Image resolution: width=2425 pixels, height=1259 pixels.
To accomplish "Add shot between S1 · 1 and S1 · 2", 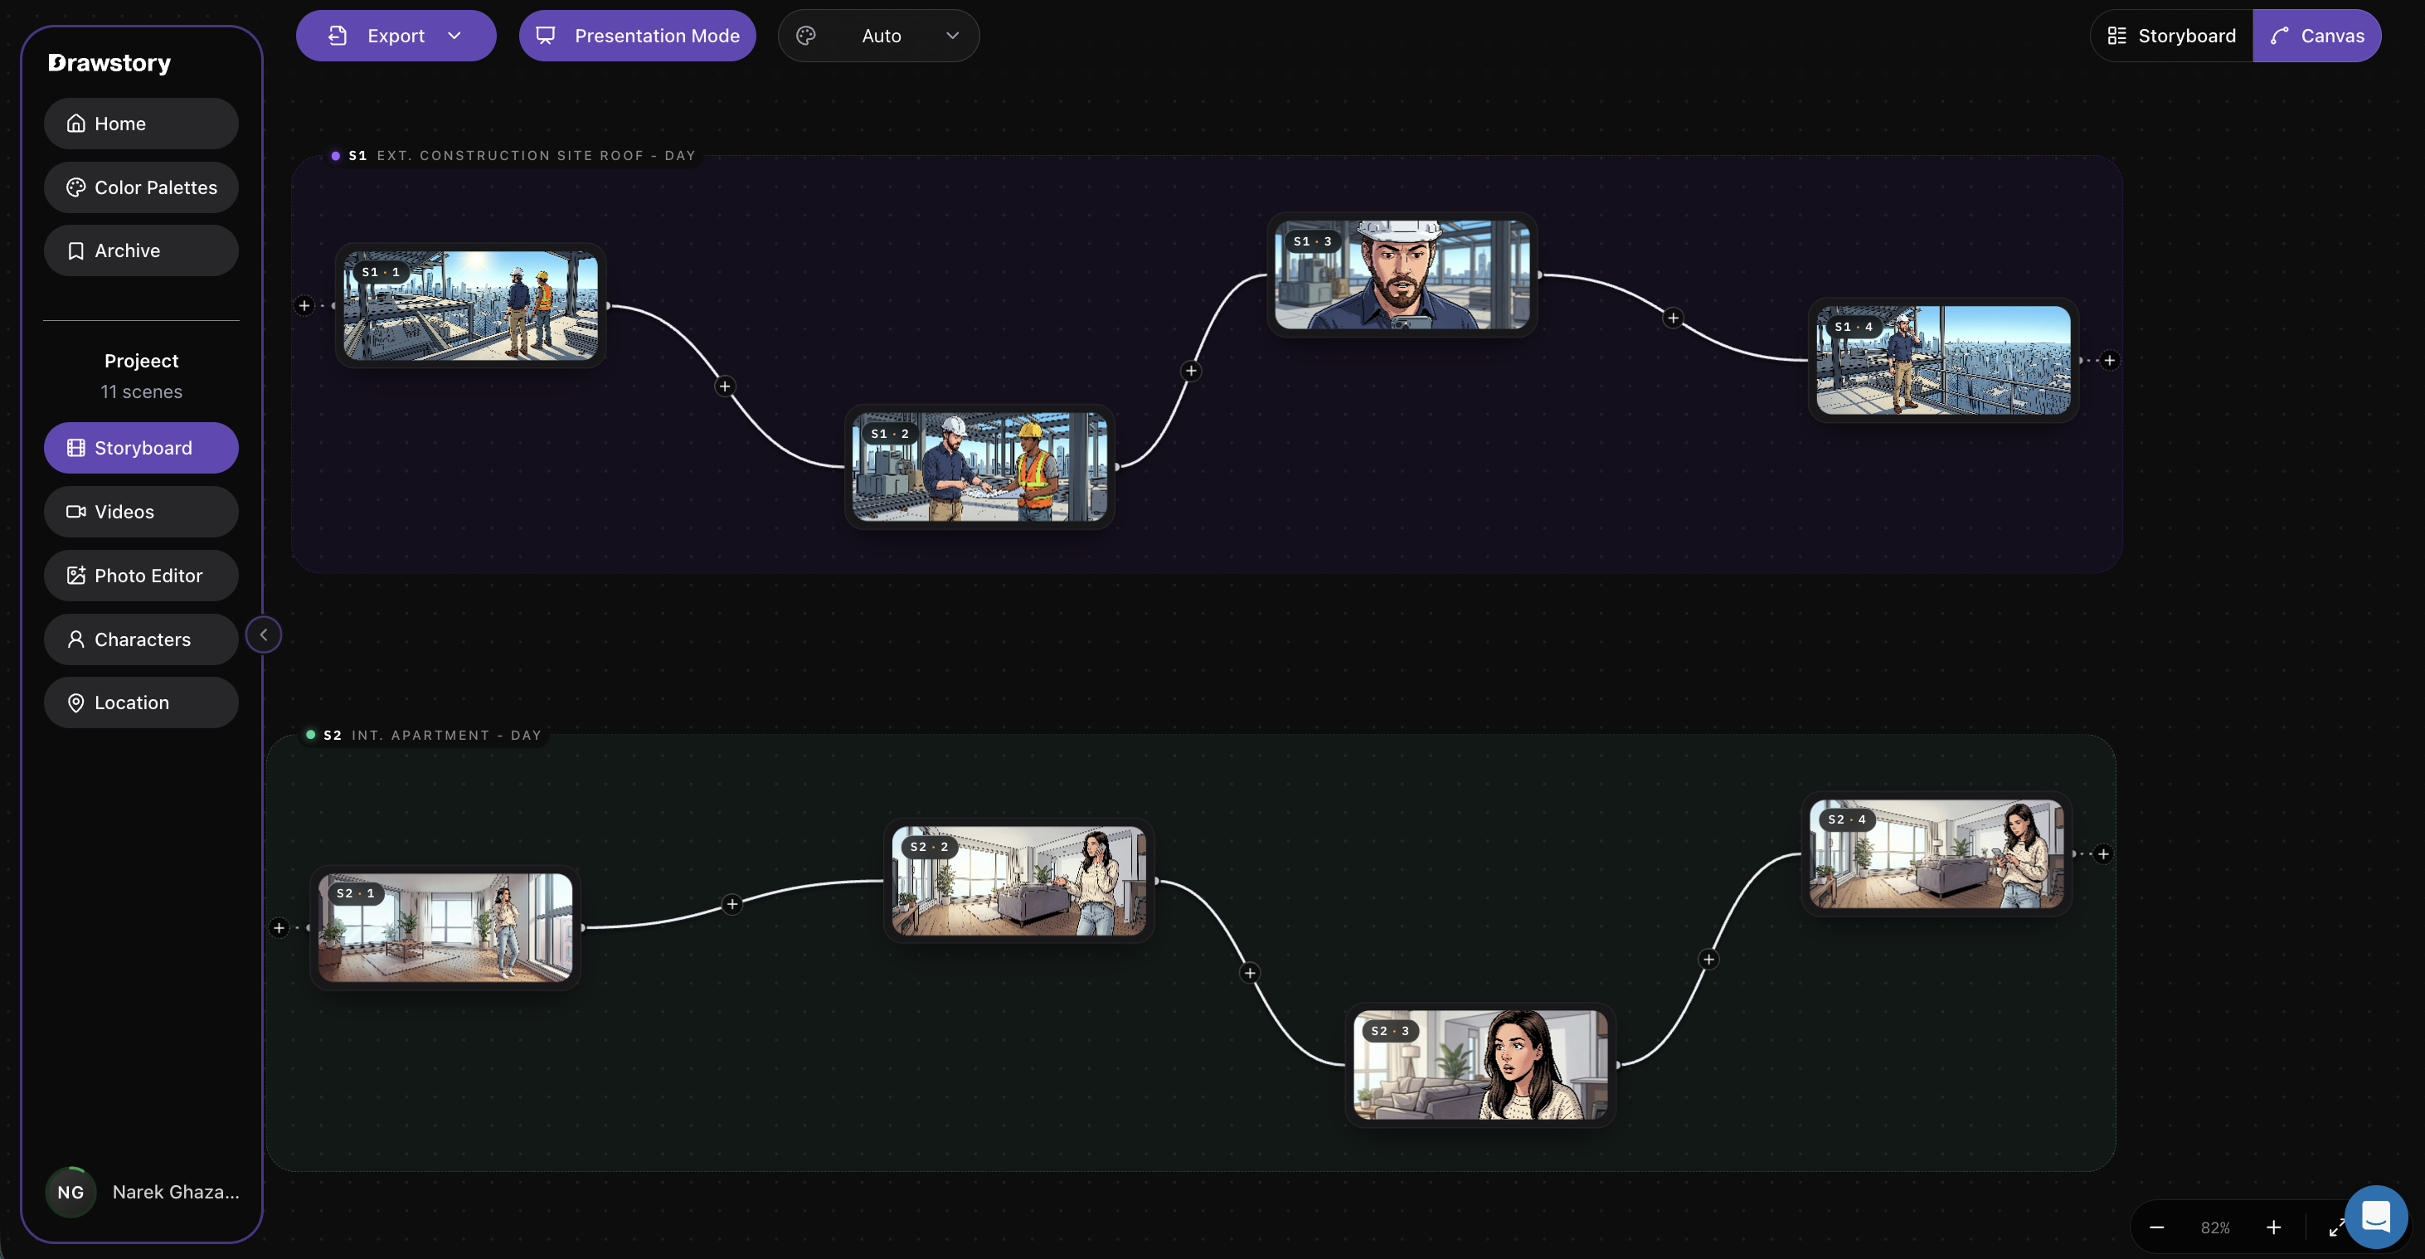I will point(725,386).
